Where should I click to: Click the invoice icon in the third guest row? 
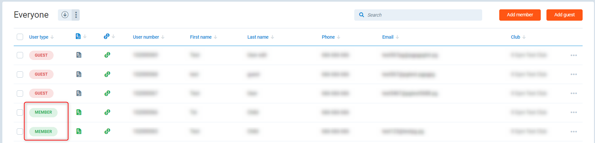coord(79,93)
